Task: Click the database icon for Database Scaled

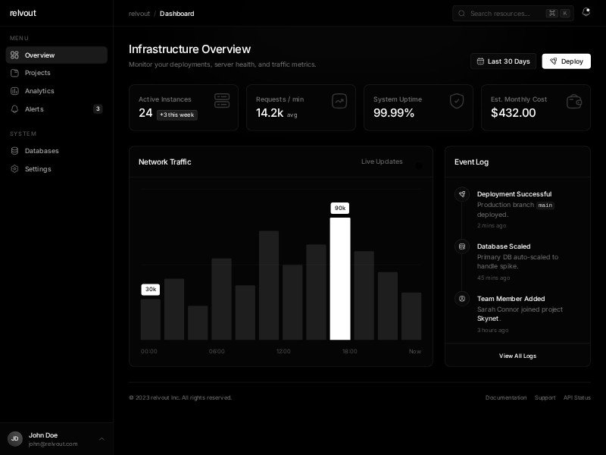Action: (x=461, y=246)
